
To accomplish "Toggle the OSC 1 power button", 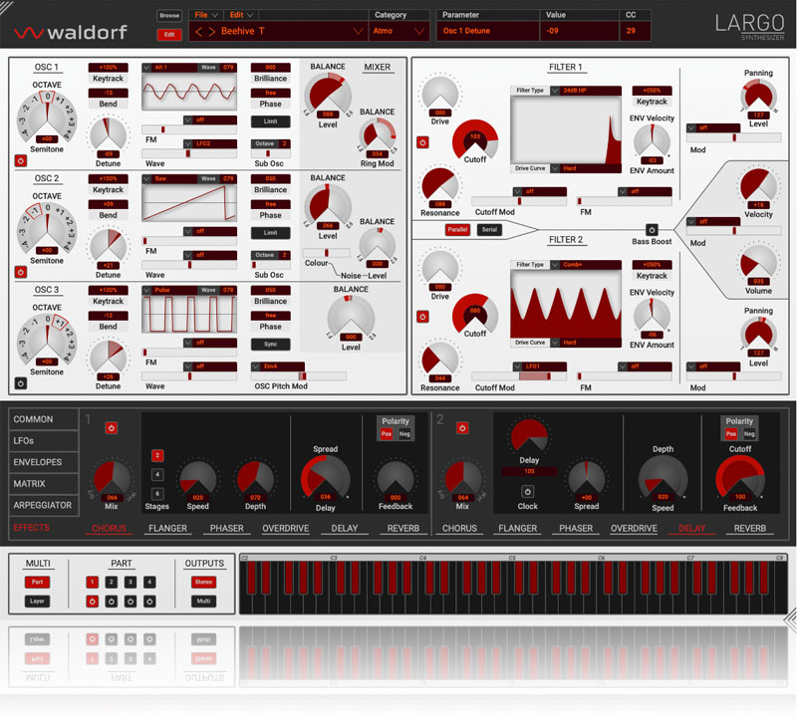I will 20,159.
